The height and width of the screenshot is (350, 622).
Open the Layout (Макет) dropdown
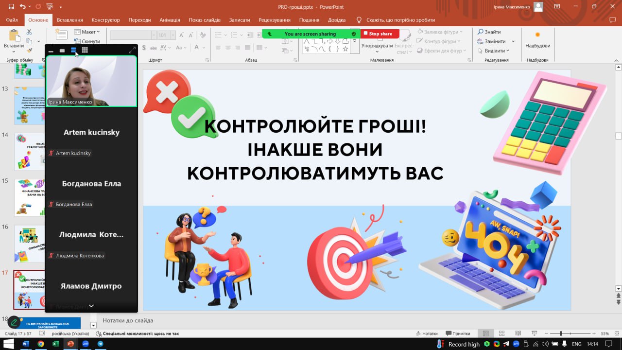(x=84, y=32)
